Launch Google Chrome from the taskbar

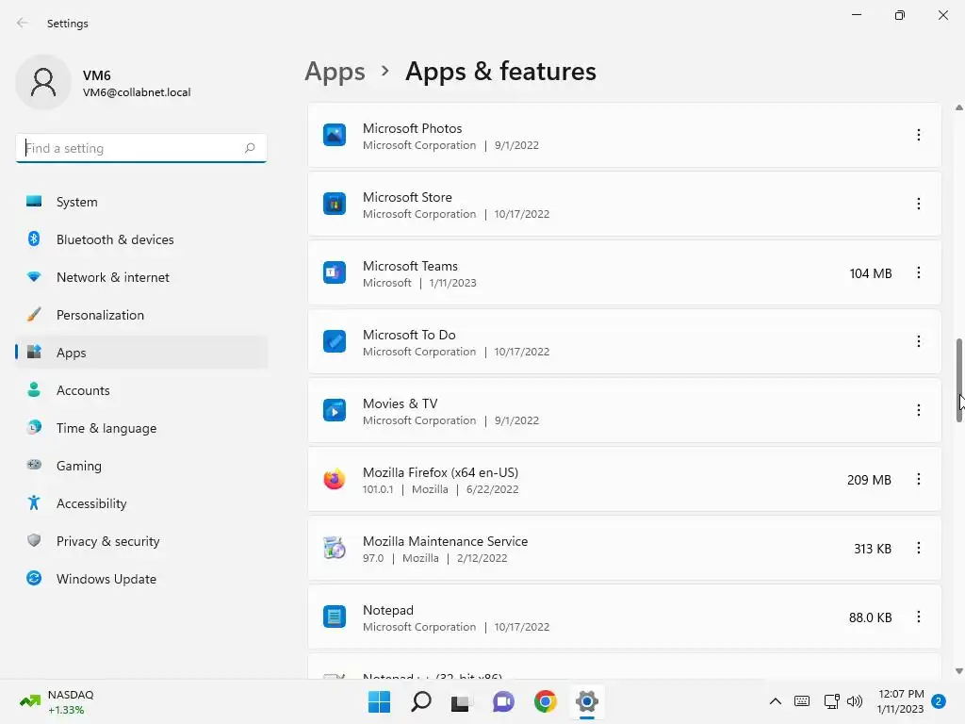[546, 701]
